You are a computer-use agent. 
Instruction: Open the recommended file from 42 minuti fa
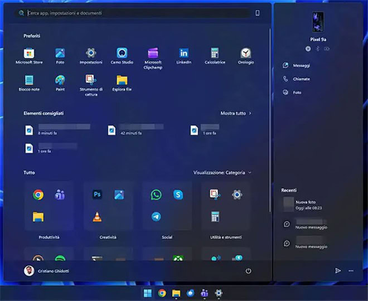coord(135,130)
